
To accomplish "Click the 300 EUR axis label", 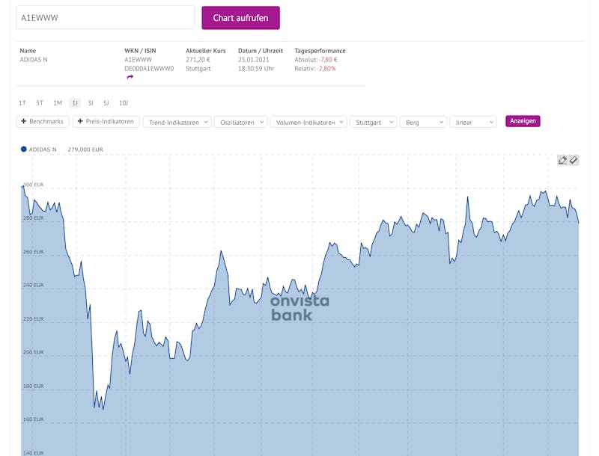I will point(34,185).
